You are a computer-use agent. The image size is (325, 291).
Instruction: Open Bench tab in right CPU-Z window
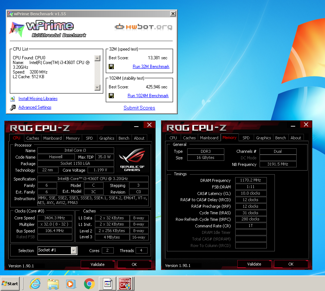tap(280, 138)
